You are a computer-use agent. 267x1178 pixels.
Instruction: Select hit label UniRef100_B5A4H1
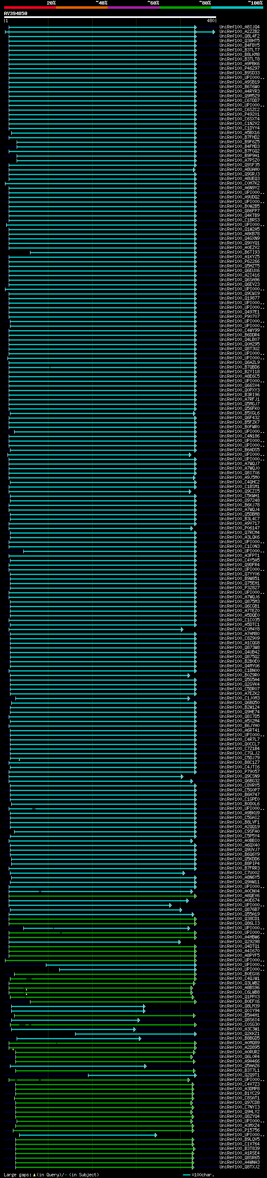click(x=239, y=1015)
